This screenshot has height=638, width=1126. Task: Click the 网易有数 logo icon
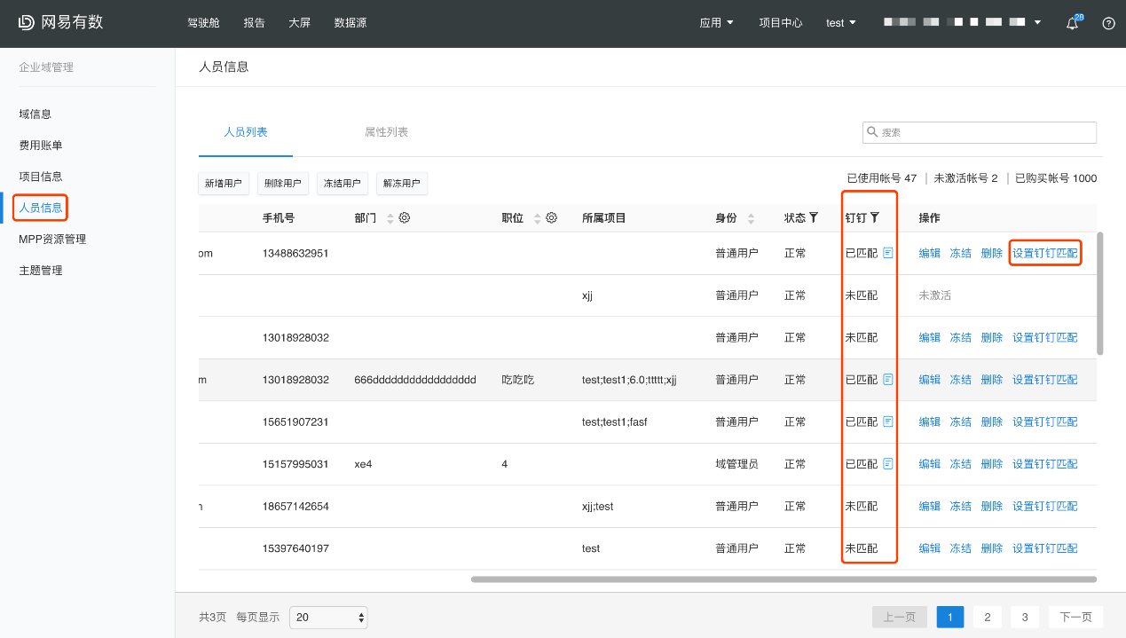tap(27, 23)
